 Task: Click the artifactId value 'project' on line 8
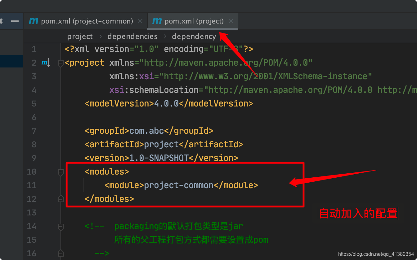point(161,145)
